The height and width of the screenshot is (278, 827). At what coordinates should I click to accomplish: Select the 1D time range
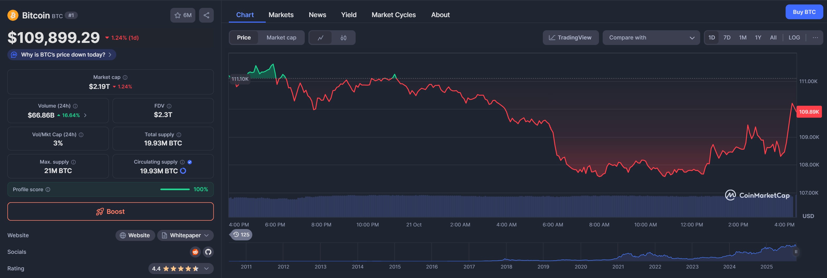712,38
